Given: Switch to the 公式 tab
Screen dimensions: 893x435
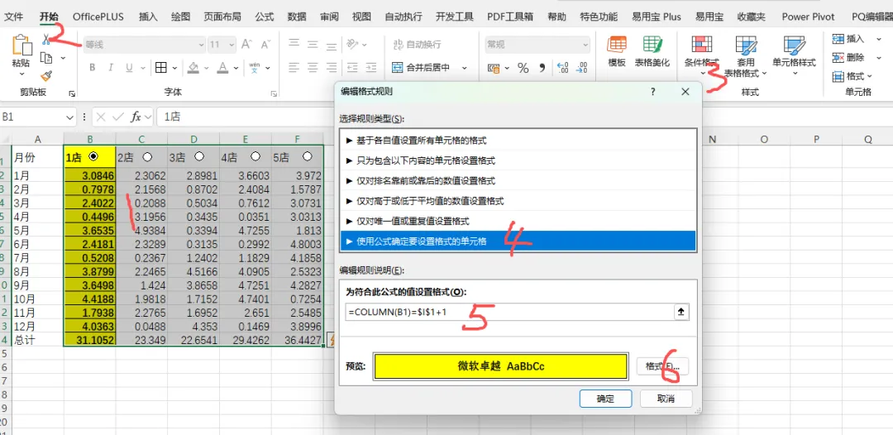Looking at the screenshot, I should coord(265,17).
